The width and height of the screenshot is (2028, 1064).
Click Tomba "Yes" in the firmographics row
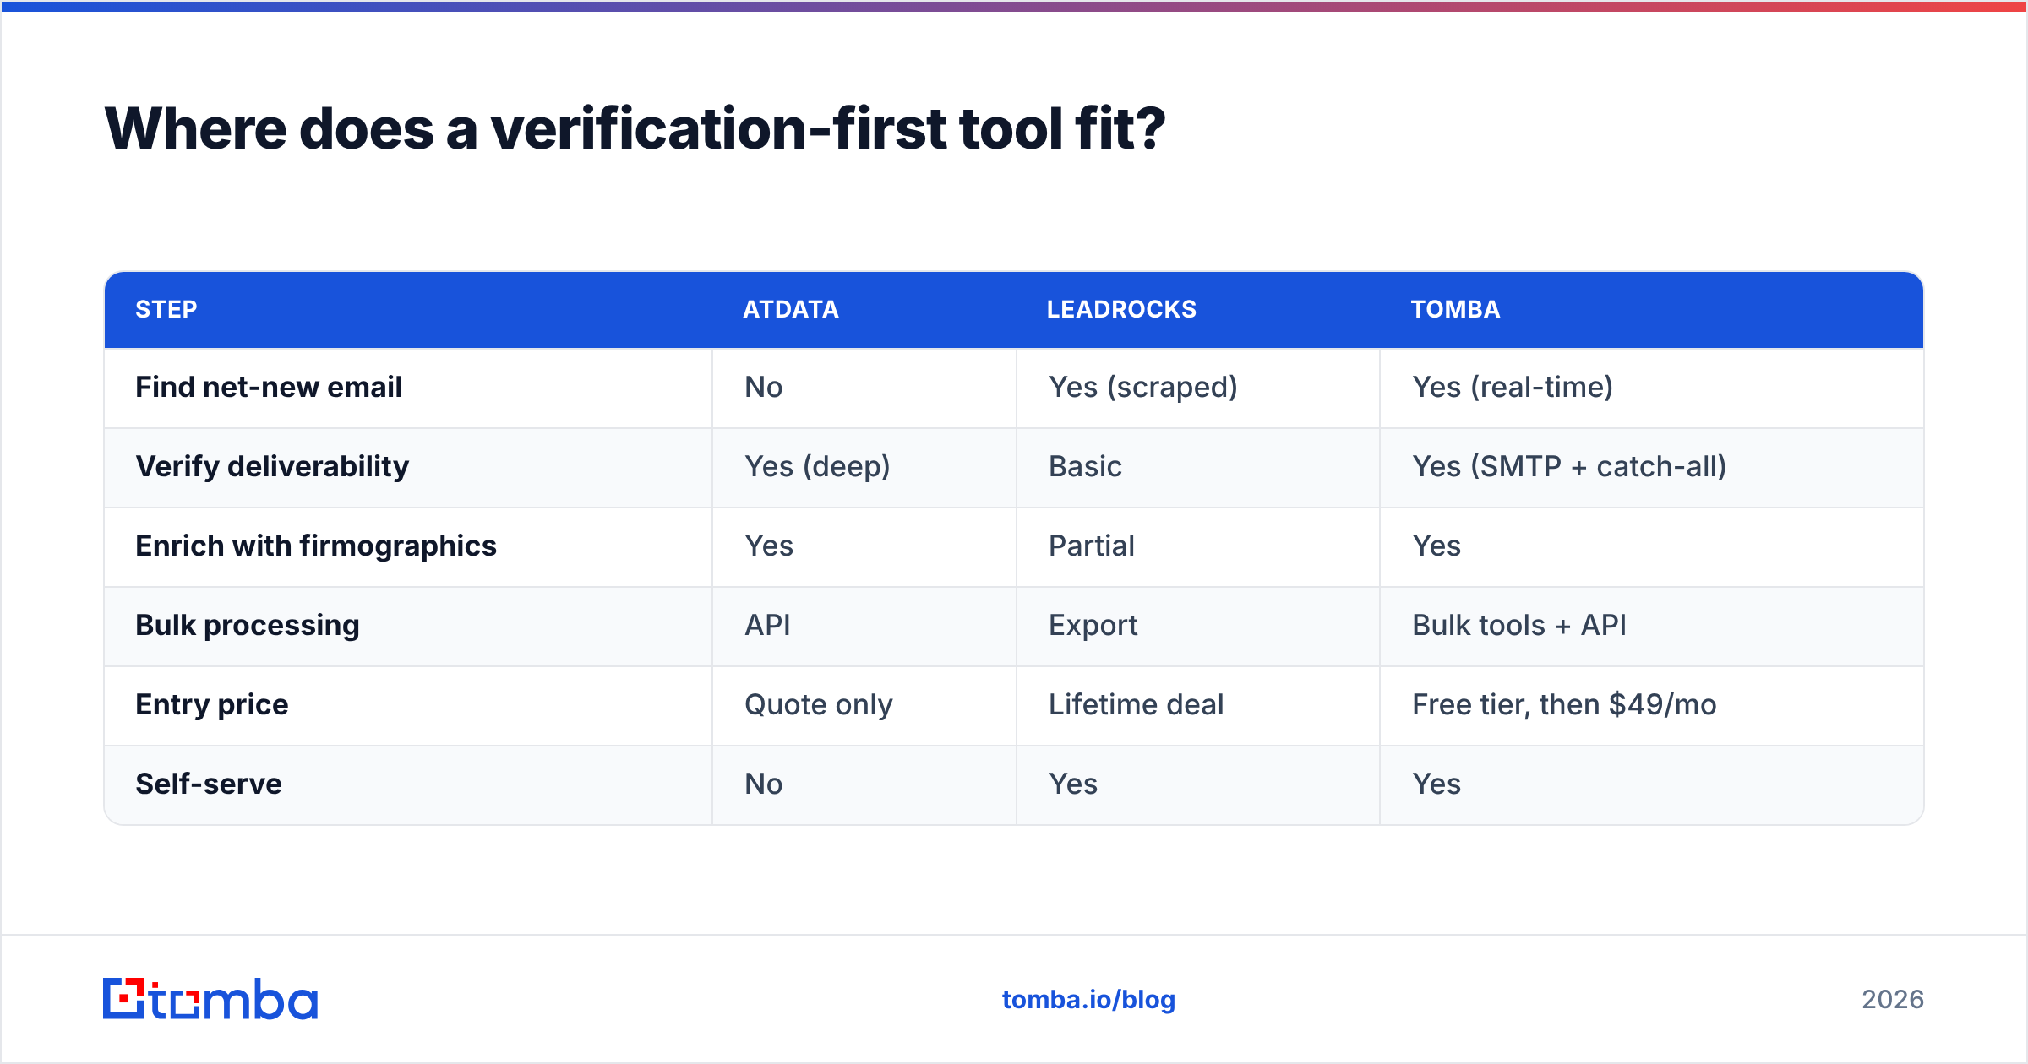click(x=1436, y=546)
